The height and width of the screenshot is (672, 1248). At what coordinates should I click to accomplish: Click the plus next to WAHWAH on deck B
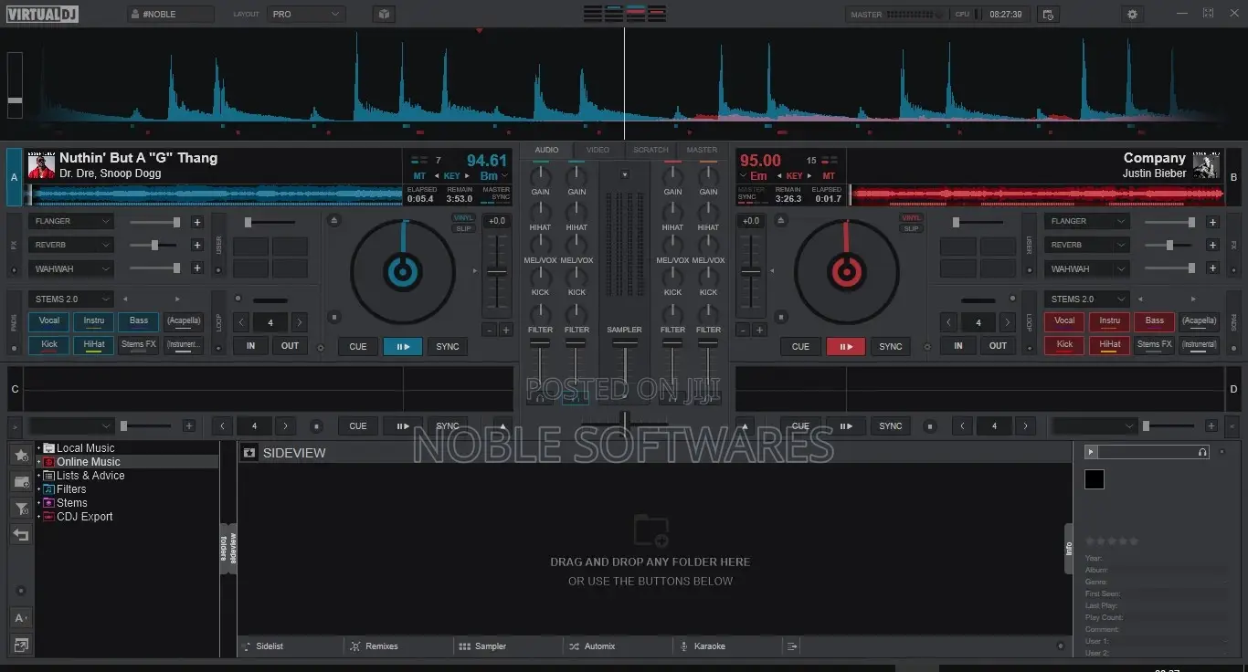[x=1212, y=268]
